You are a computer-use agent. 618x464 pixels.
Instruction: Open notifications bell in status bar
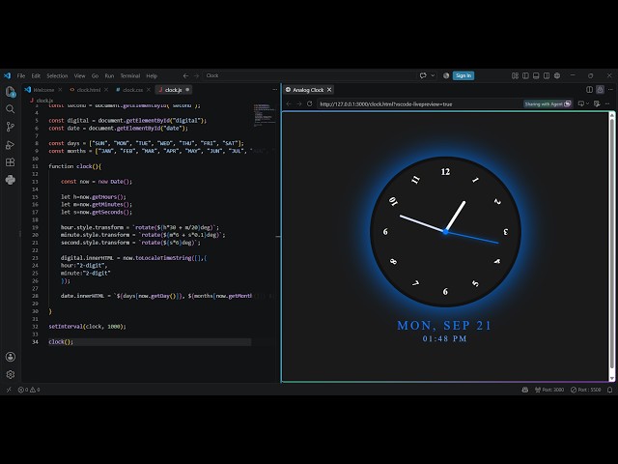coord(610,390)
